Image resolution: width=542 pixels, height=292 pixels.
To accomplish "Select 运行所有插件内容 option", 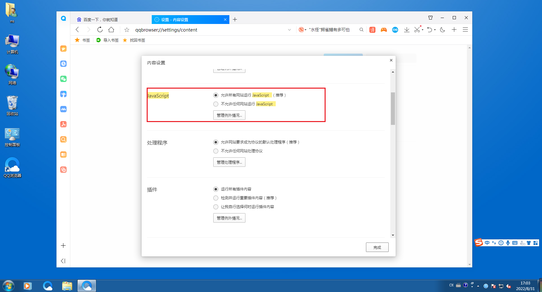I will pyautogui.click(x=216, y=189).
